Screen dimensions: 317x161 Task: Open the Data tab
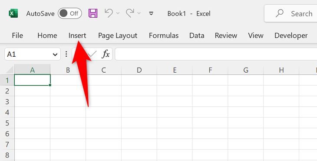pyautogui.click(x=197, y=35)
